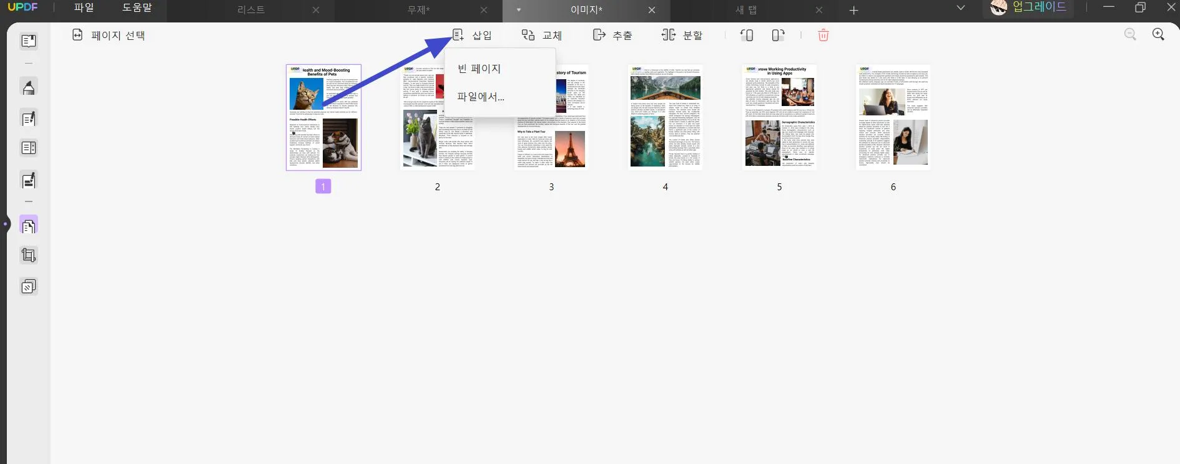Image resolution: width=1180 pixels, height=464 pixels.
Task: Rotate page counterclockwise icon
Action: [747, 36]
